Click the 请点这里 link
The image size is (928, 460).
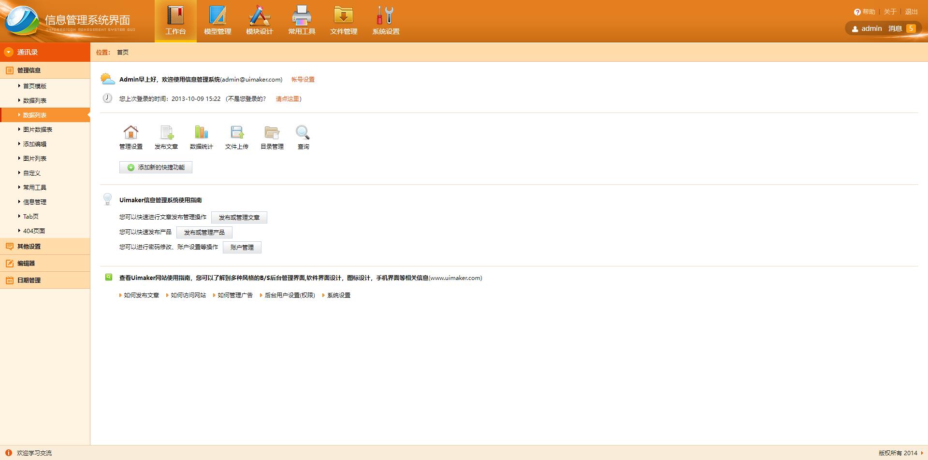point(288,99)
